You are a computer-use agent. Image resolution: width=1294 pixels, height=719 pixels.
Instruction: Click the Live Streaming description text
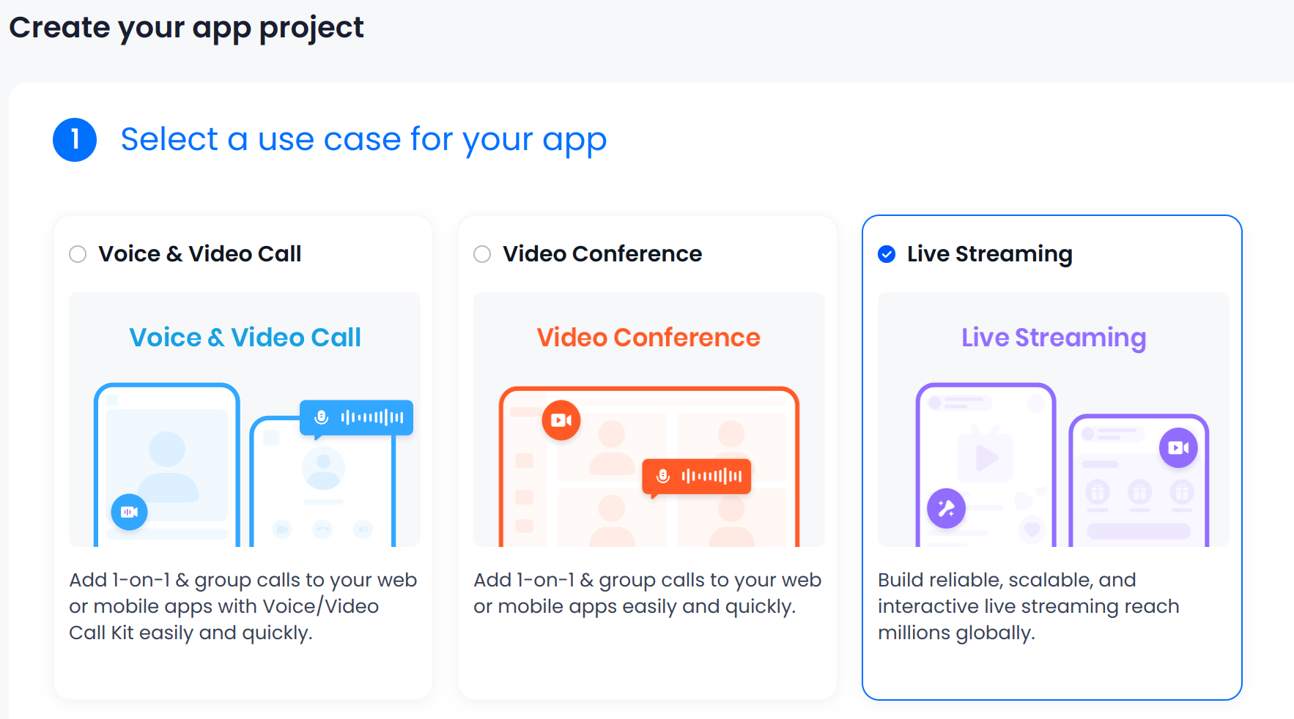coord(1029,606)
